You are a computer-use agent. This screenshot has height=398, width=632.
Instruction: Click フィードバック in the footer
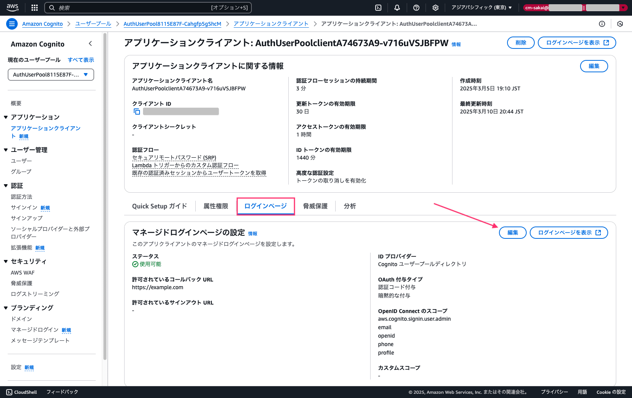pyautogui.click(x=62, y=392)
